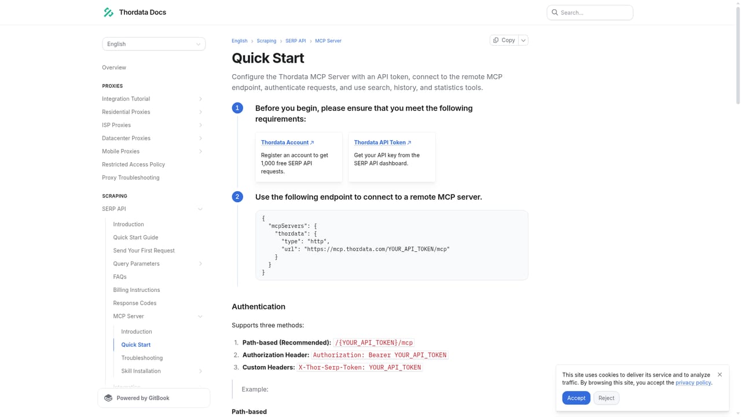Open MCP Server Introduction page
The width and height of the screenshot is (741, 417).
(137, 332)
